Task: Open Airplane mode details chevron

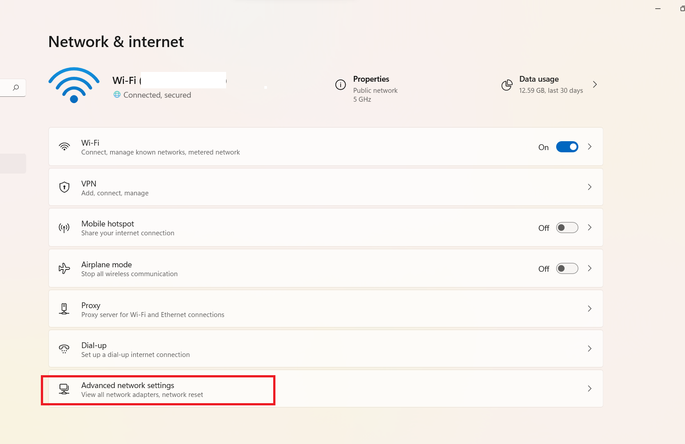Action: (x=589, y=268)
